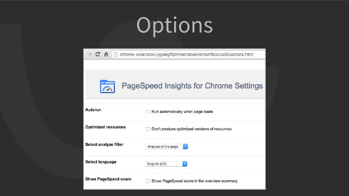The image size is (349, 196).
Task: Click the chrome-extension options.html address bar
Action: click(x=188, y=54)
